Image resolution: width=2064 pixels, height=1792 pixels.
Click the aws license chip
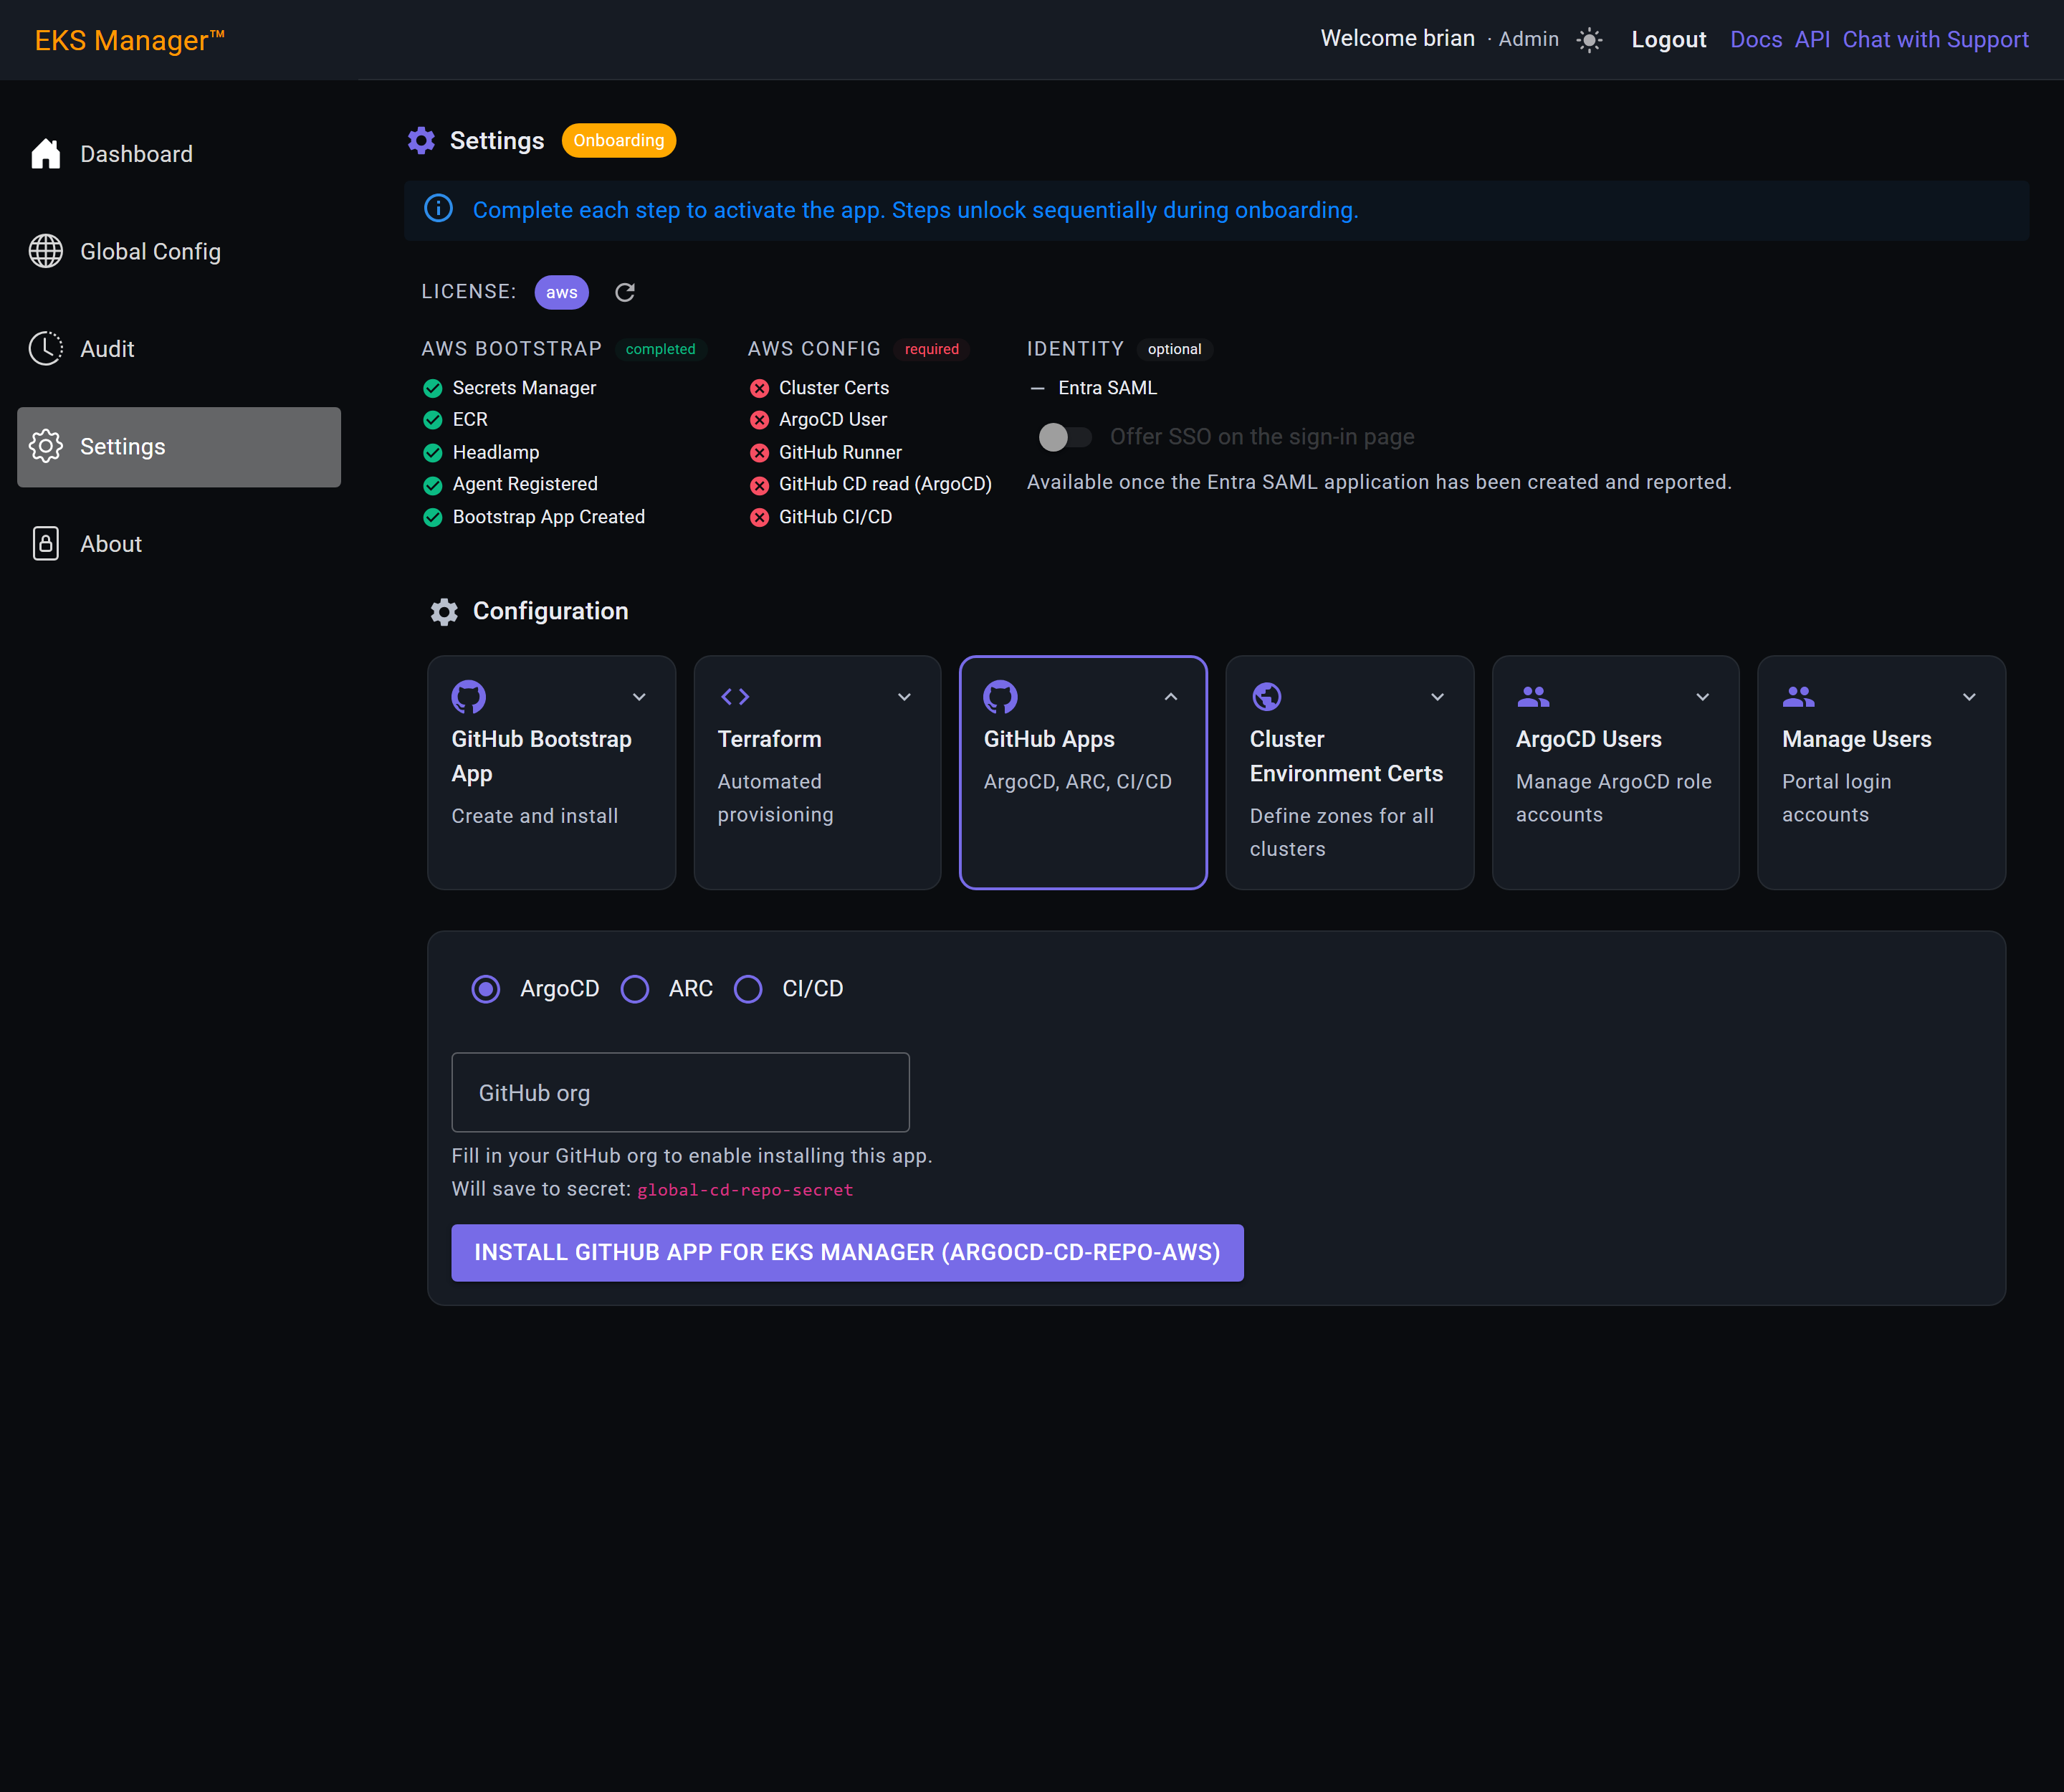561,292
